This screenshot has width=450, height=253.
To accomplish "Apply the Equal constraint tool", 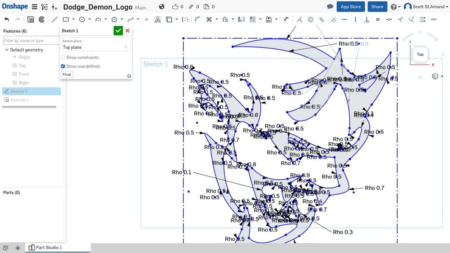I will 377,19.
